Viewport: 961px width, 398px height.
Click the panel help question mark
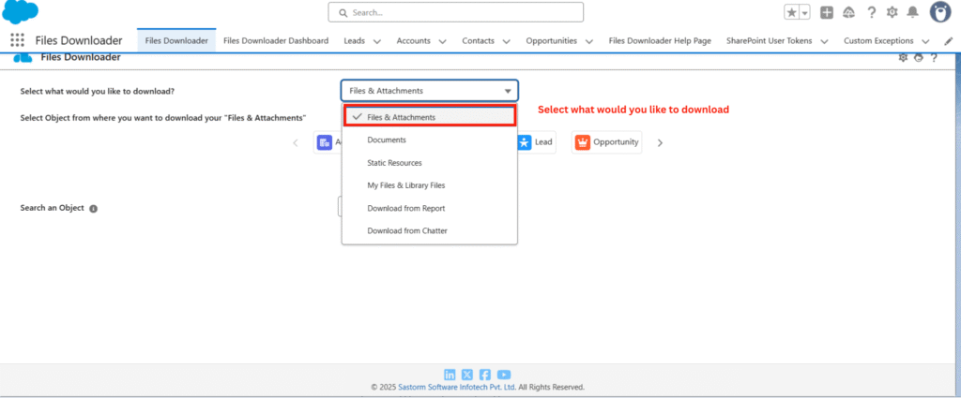934,57
